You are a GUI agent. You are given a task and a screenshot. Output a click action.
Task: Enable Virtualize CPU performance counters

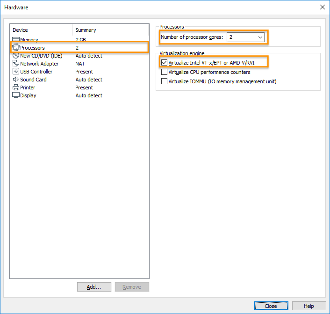[x=164, y=72]
